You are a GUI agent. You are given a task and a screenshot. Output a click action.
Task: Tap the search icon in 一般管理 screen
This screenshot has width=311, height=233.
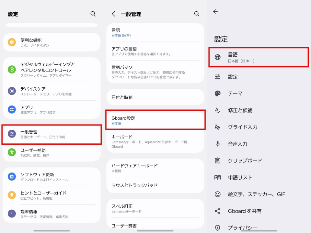coord(197,14)
